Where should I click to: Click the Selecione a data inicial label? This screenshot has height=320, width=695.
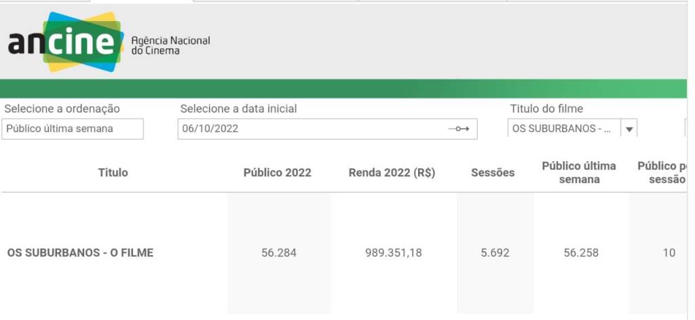tap(238, 108)
